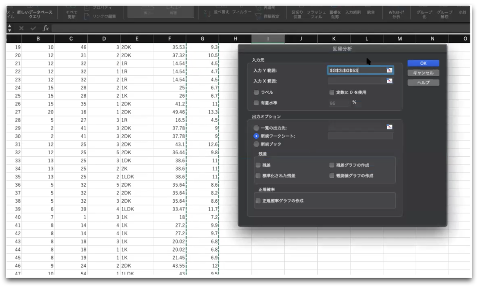The height and width of the screenshot is (286, 478).
Task: Check the 定数に 0 を使用 option
Action: [x=332, y=92]
